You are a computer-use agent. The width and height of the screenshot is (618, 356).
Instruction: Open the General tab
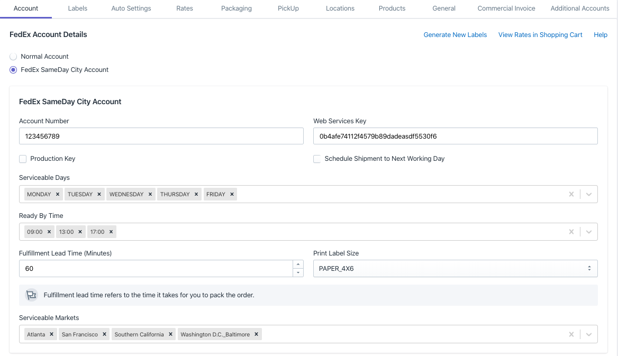(444, 8)
